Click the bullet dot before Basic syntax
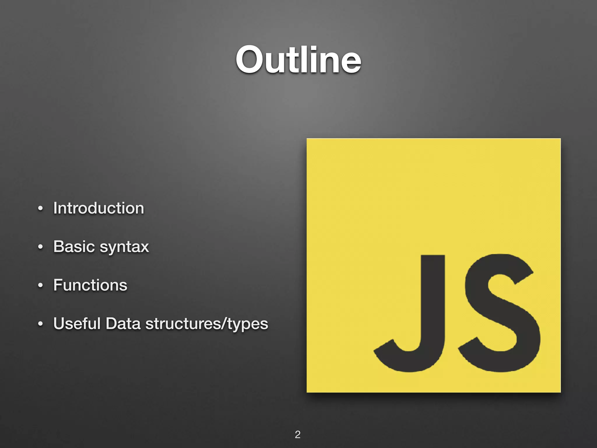This screenshot has width=597, height=448. (41, 247)
